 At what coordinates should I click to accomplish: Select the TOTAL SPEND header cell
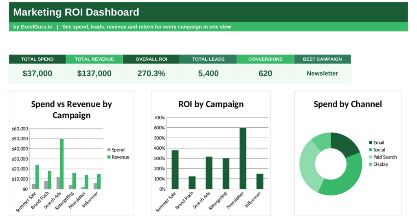pos(37,59)
